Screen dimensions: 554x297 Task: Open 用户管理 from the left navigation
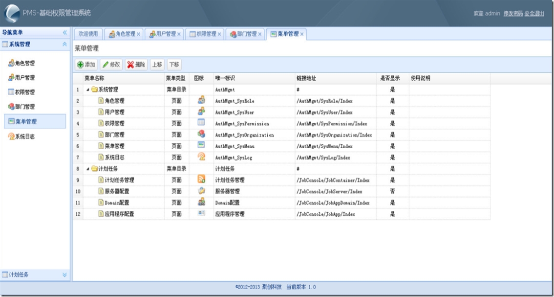21,78
